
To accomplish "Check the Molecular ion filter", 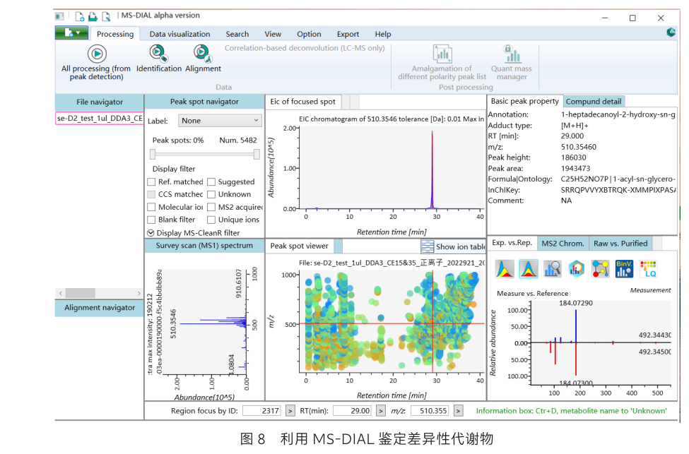I will click(x=152, y=207).
